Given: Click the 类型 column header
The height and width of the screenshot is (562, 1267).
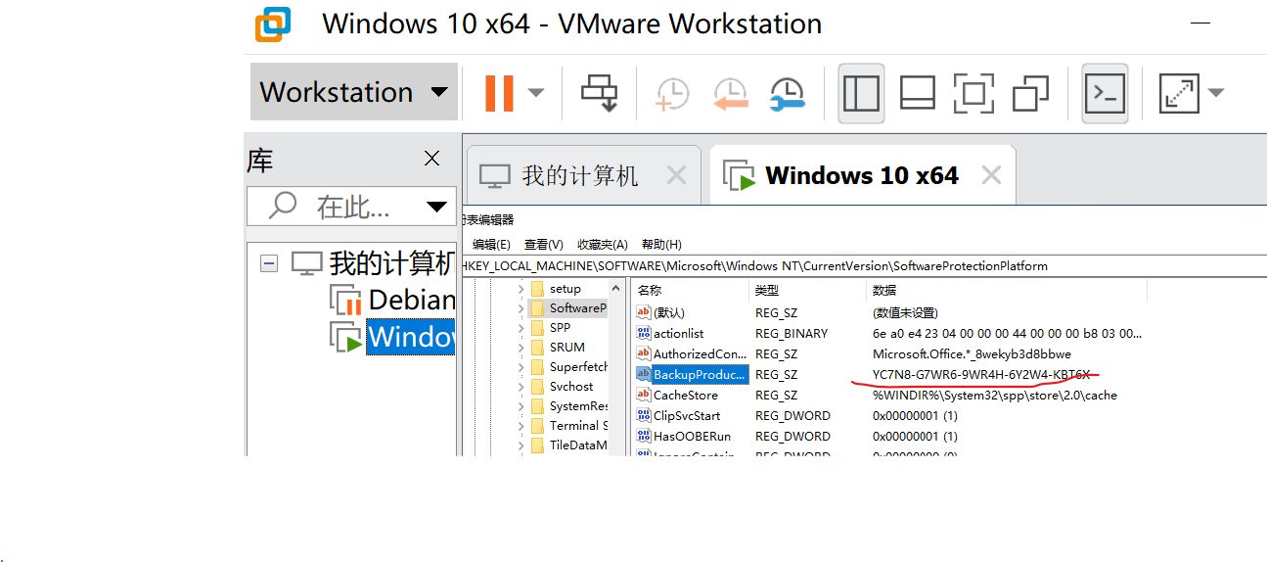Looking at the screenshot, I should [807, 291].
